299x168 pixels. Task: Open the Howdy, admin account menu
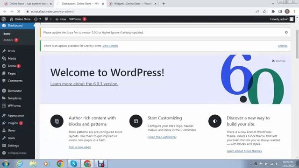pos(282,19)
